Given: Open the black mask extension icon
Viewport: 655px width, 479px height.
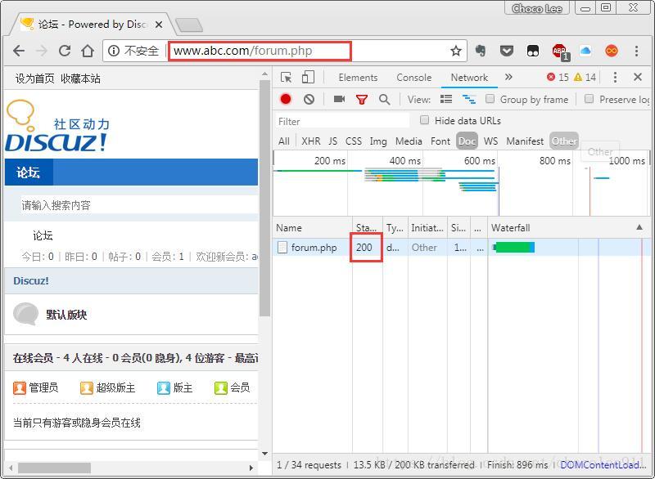Looking at the screenshot, I should [533, 51].
